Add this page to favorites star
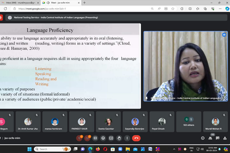 pos(173,9)
